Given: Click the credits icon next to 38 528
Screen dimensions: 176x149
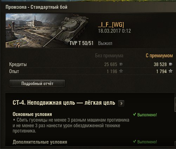Looking at the screenshot, I should click(x=170, y=64).
